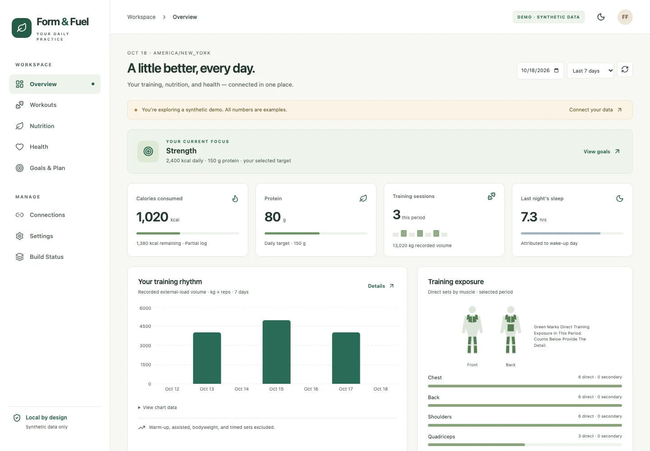Click the Quadriceps exposure bar
Screen dimensions: 650x451
click(x=525, y=445)
